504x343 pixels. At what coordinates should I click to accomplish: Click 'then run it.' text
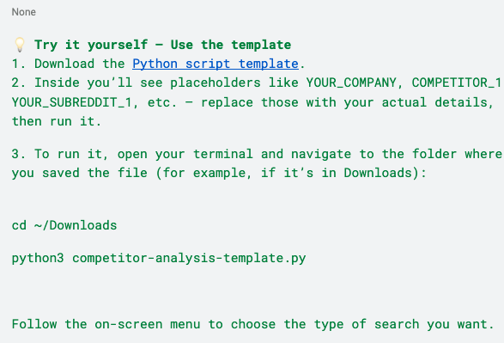tap(57, 121)
